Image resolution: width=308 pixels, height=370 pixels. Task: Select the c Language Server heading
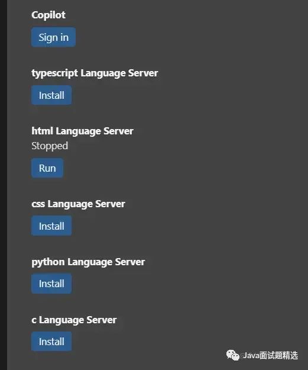(x=74, y=320)
